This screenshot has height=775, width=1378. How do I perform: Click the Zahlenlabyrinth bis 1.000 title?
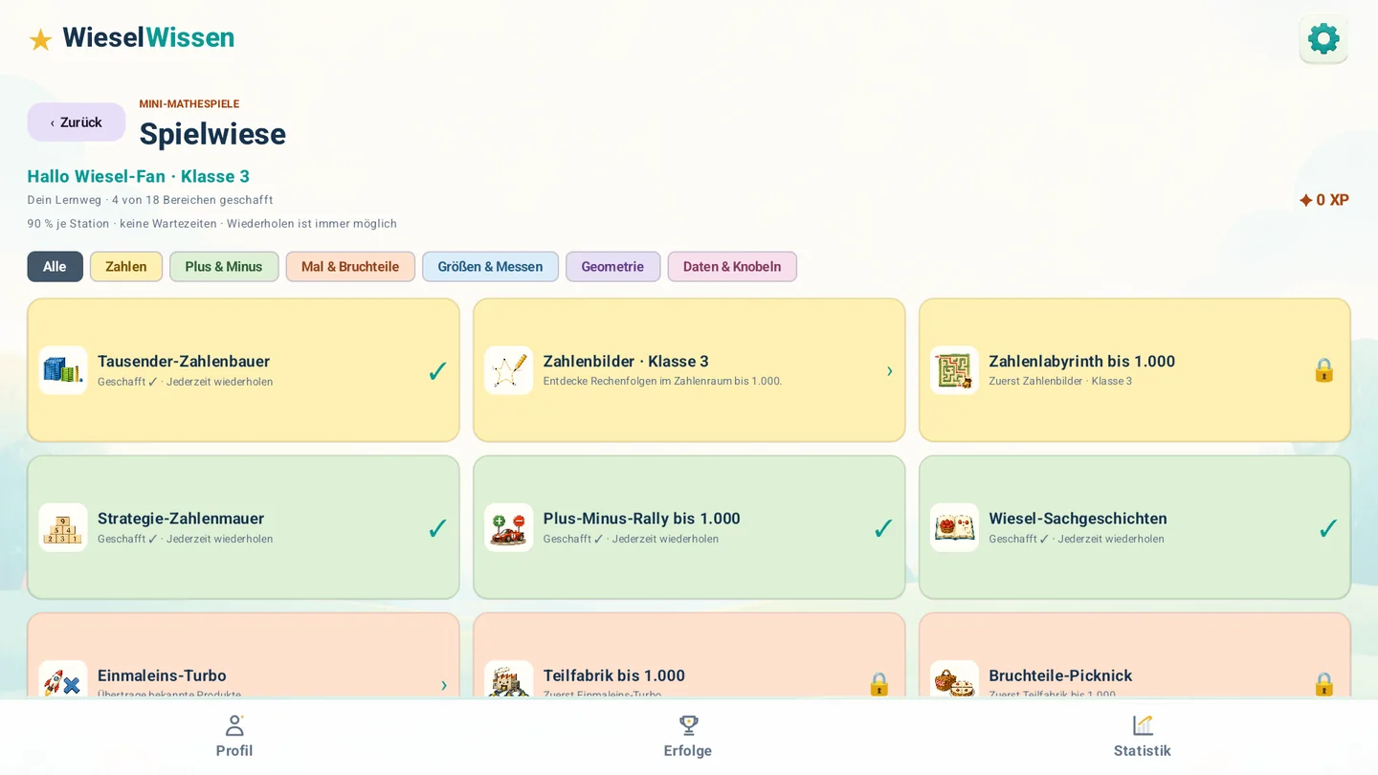[x=1082, y=362]
